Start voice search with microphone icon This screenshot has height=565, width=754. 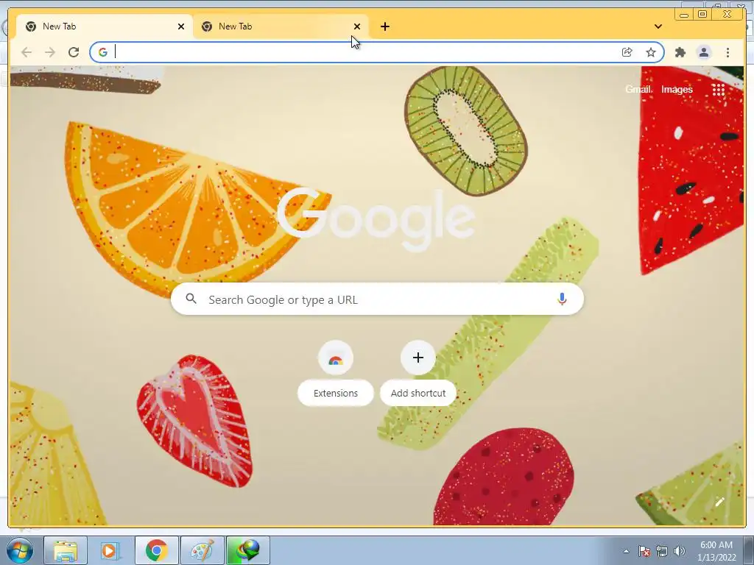(562, 299)
